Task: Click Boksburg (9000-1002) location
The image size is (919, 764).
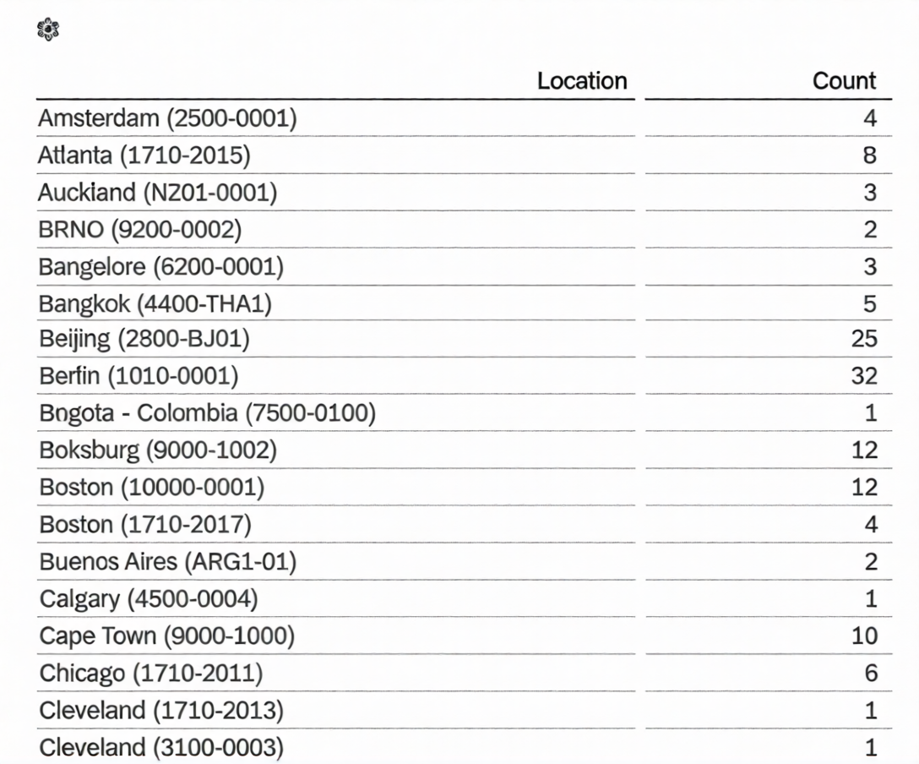Action: pyautogui.click(x=158, y=450)
